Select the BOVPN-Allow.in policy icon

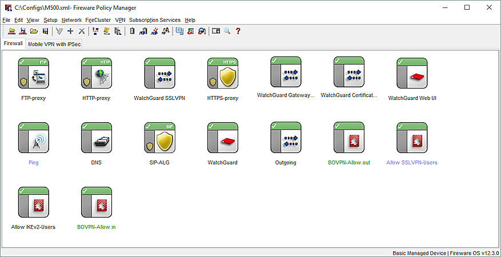[x=96, y=202]
